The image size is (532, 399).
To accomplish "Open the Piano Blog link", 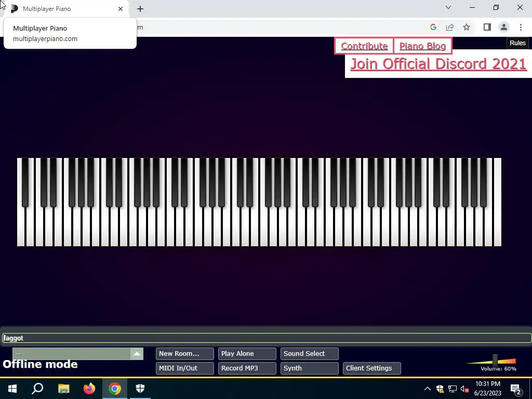I will [422, 46].
